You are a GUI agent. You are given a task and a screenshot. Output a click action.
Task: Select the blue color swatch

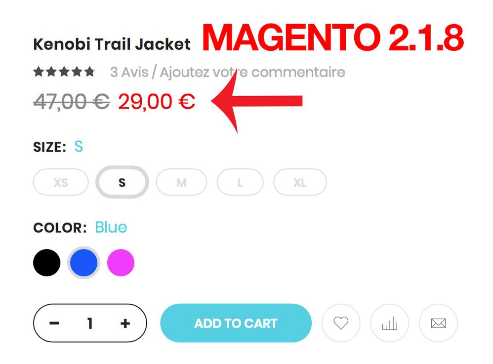[x=83, y=263]
